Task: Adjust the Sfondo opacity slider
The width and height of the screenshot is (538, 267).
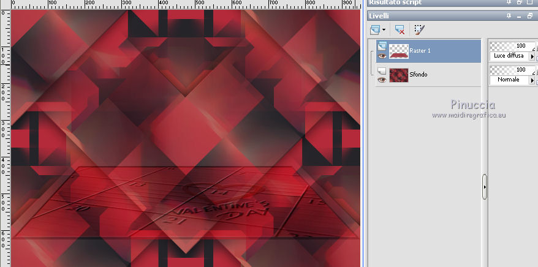Action: pos(512,70)
